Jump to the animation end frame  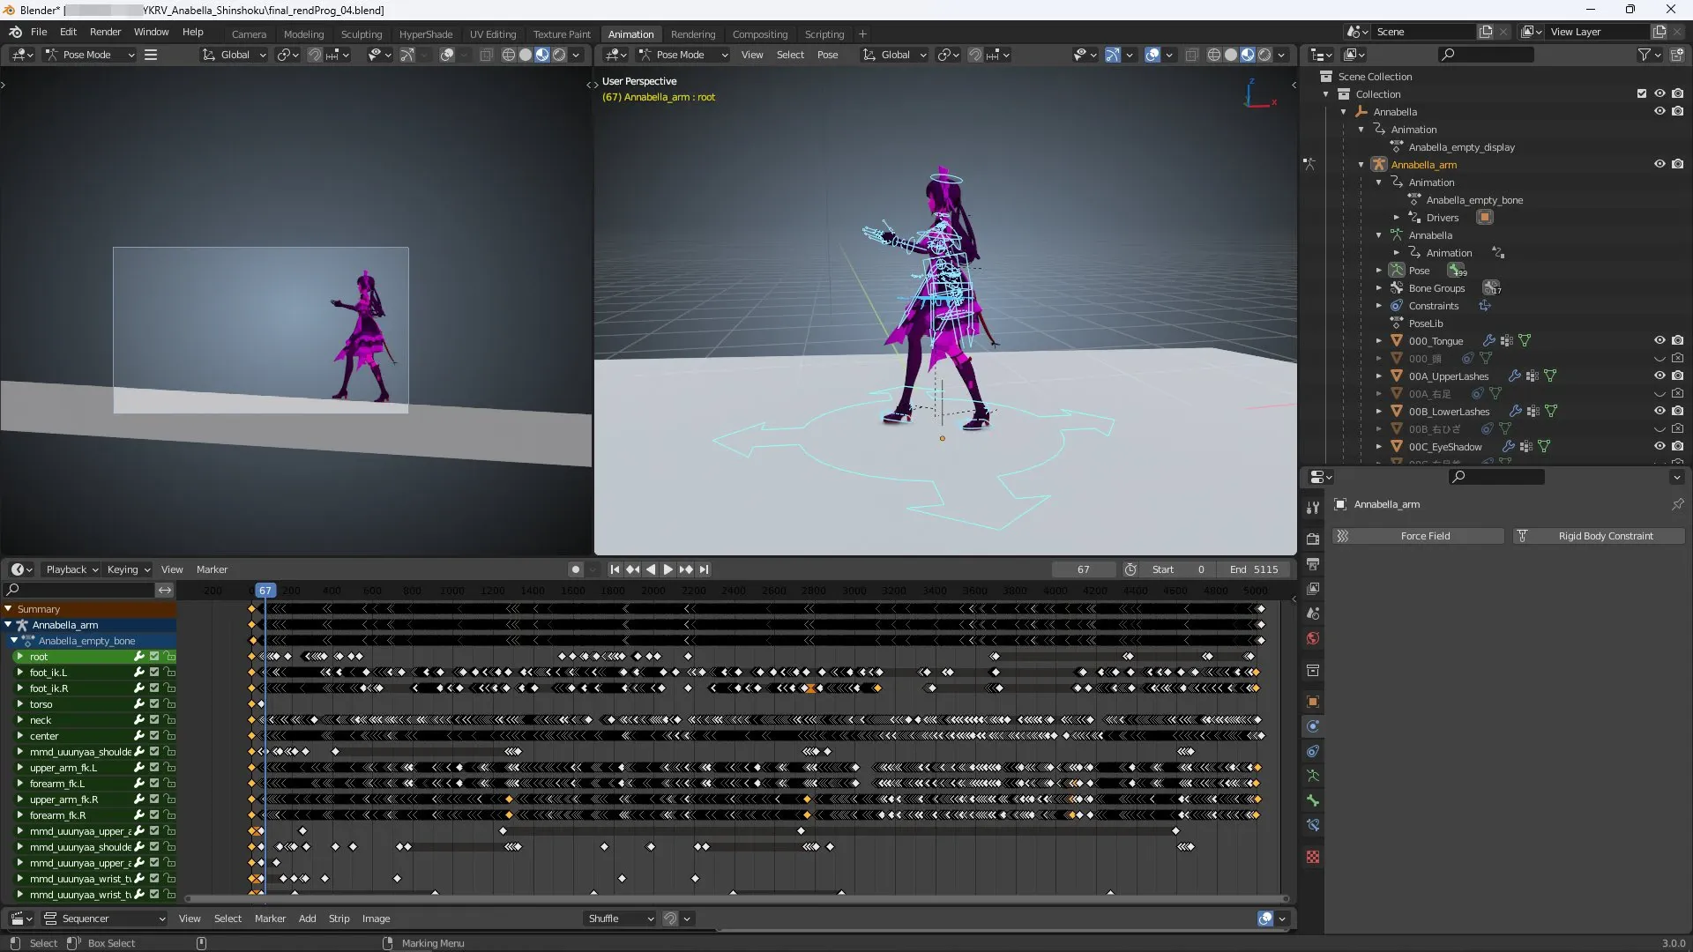pyautogui.click(x=705, y=569)
